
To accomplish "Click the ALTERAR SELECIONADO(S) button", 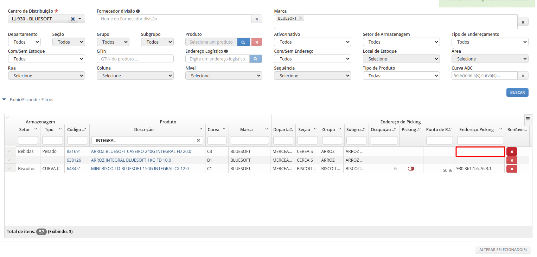I will tap(503, 250).
